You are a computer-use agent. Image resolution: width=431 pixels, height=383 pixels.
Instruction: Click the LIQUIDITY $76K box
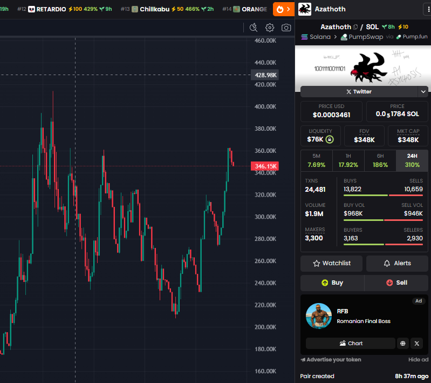tap(320, 136)
